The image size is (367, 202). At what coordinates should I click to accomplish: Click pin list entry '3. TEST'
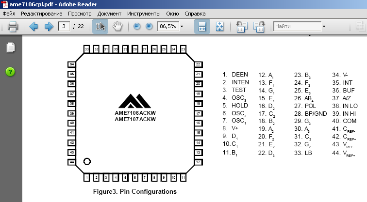[x=234, y=90]
